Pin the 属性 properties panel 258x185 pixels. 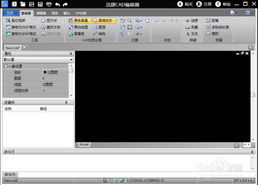click(x=71, y=54)
